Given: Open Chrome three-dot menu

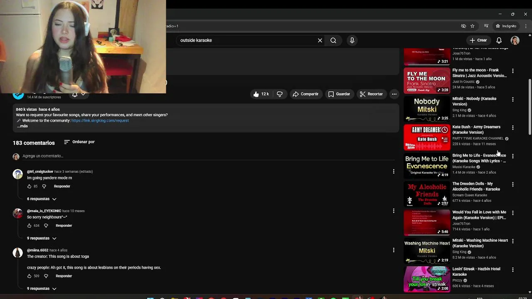Looking at the screenshot, I should (526, 26).
